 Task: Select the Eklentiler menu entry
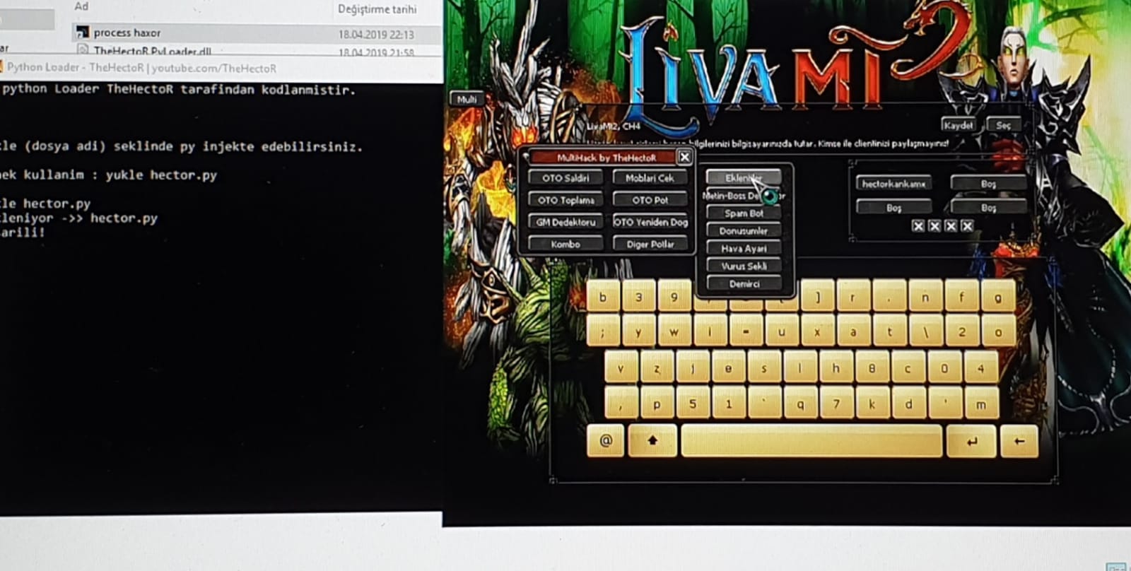744,177
